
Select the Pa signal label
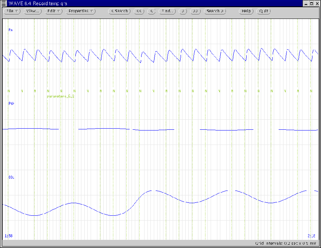10,30
